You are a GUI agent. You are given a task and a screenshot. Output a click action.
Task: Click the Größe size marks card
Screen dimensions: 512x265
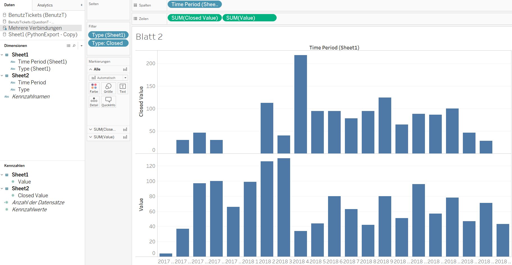[x=108, y=88]
